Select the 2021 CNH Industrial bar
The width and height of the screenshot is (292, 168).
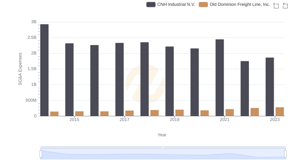coord(220,78)
